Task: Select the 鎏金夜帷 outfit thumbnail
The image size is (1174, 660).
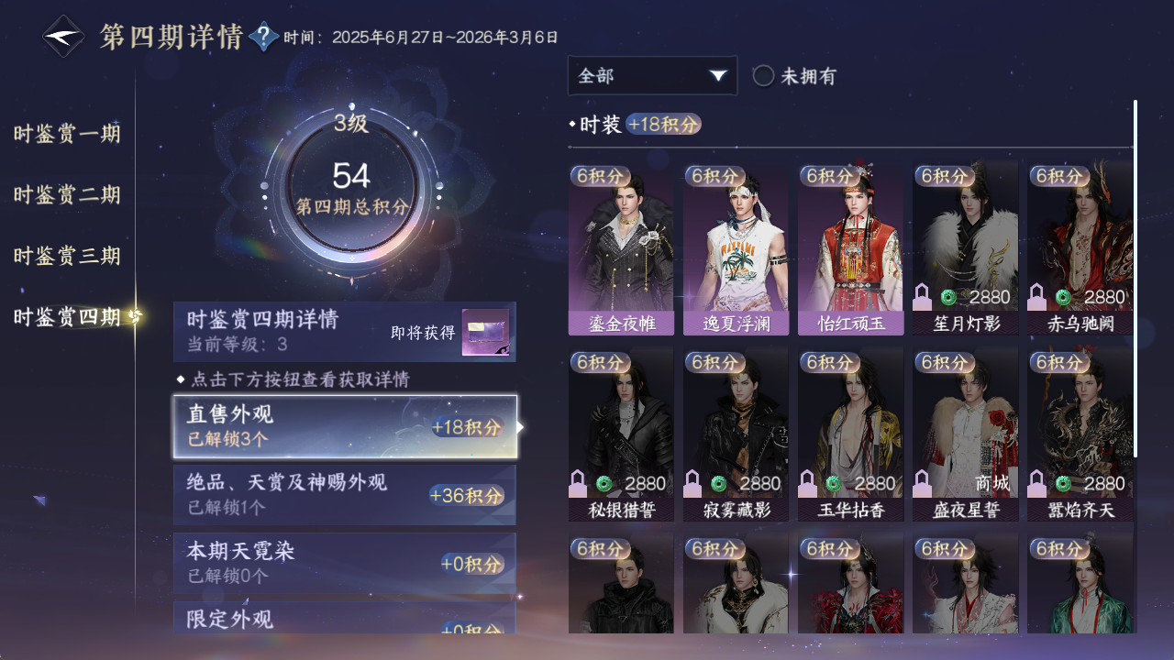Action: 621,248
